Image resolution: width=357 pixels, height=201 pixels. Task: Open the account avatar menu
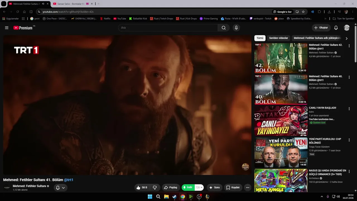(x=347, y=28)
